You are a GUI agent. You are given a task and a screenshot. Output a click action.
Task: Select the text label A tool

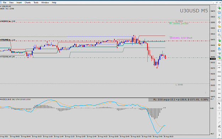219,135
